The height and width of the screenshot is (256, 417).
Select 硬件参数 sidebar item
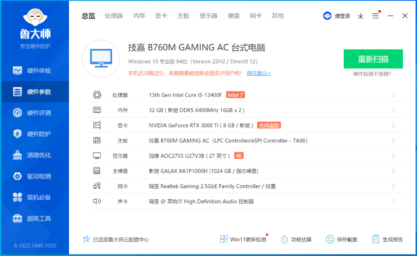click(x=35, y=92)
